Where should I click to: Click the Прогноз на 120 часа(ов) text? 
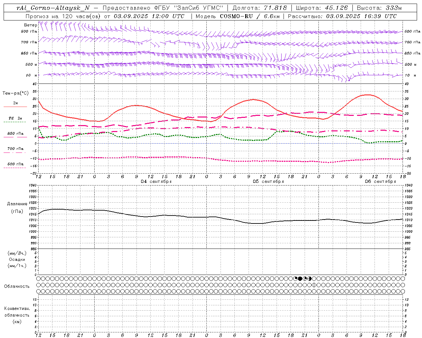click(x=63, y=16)
